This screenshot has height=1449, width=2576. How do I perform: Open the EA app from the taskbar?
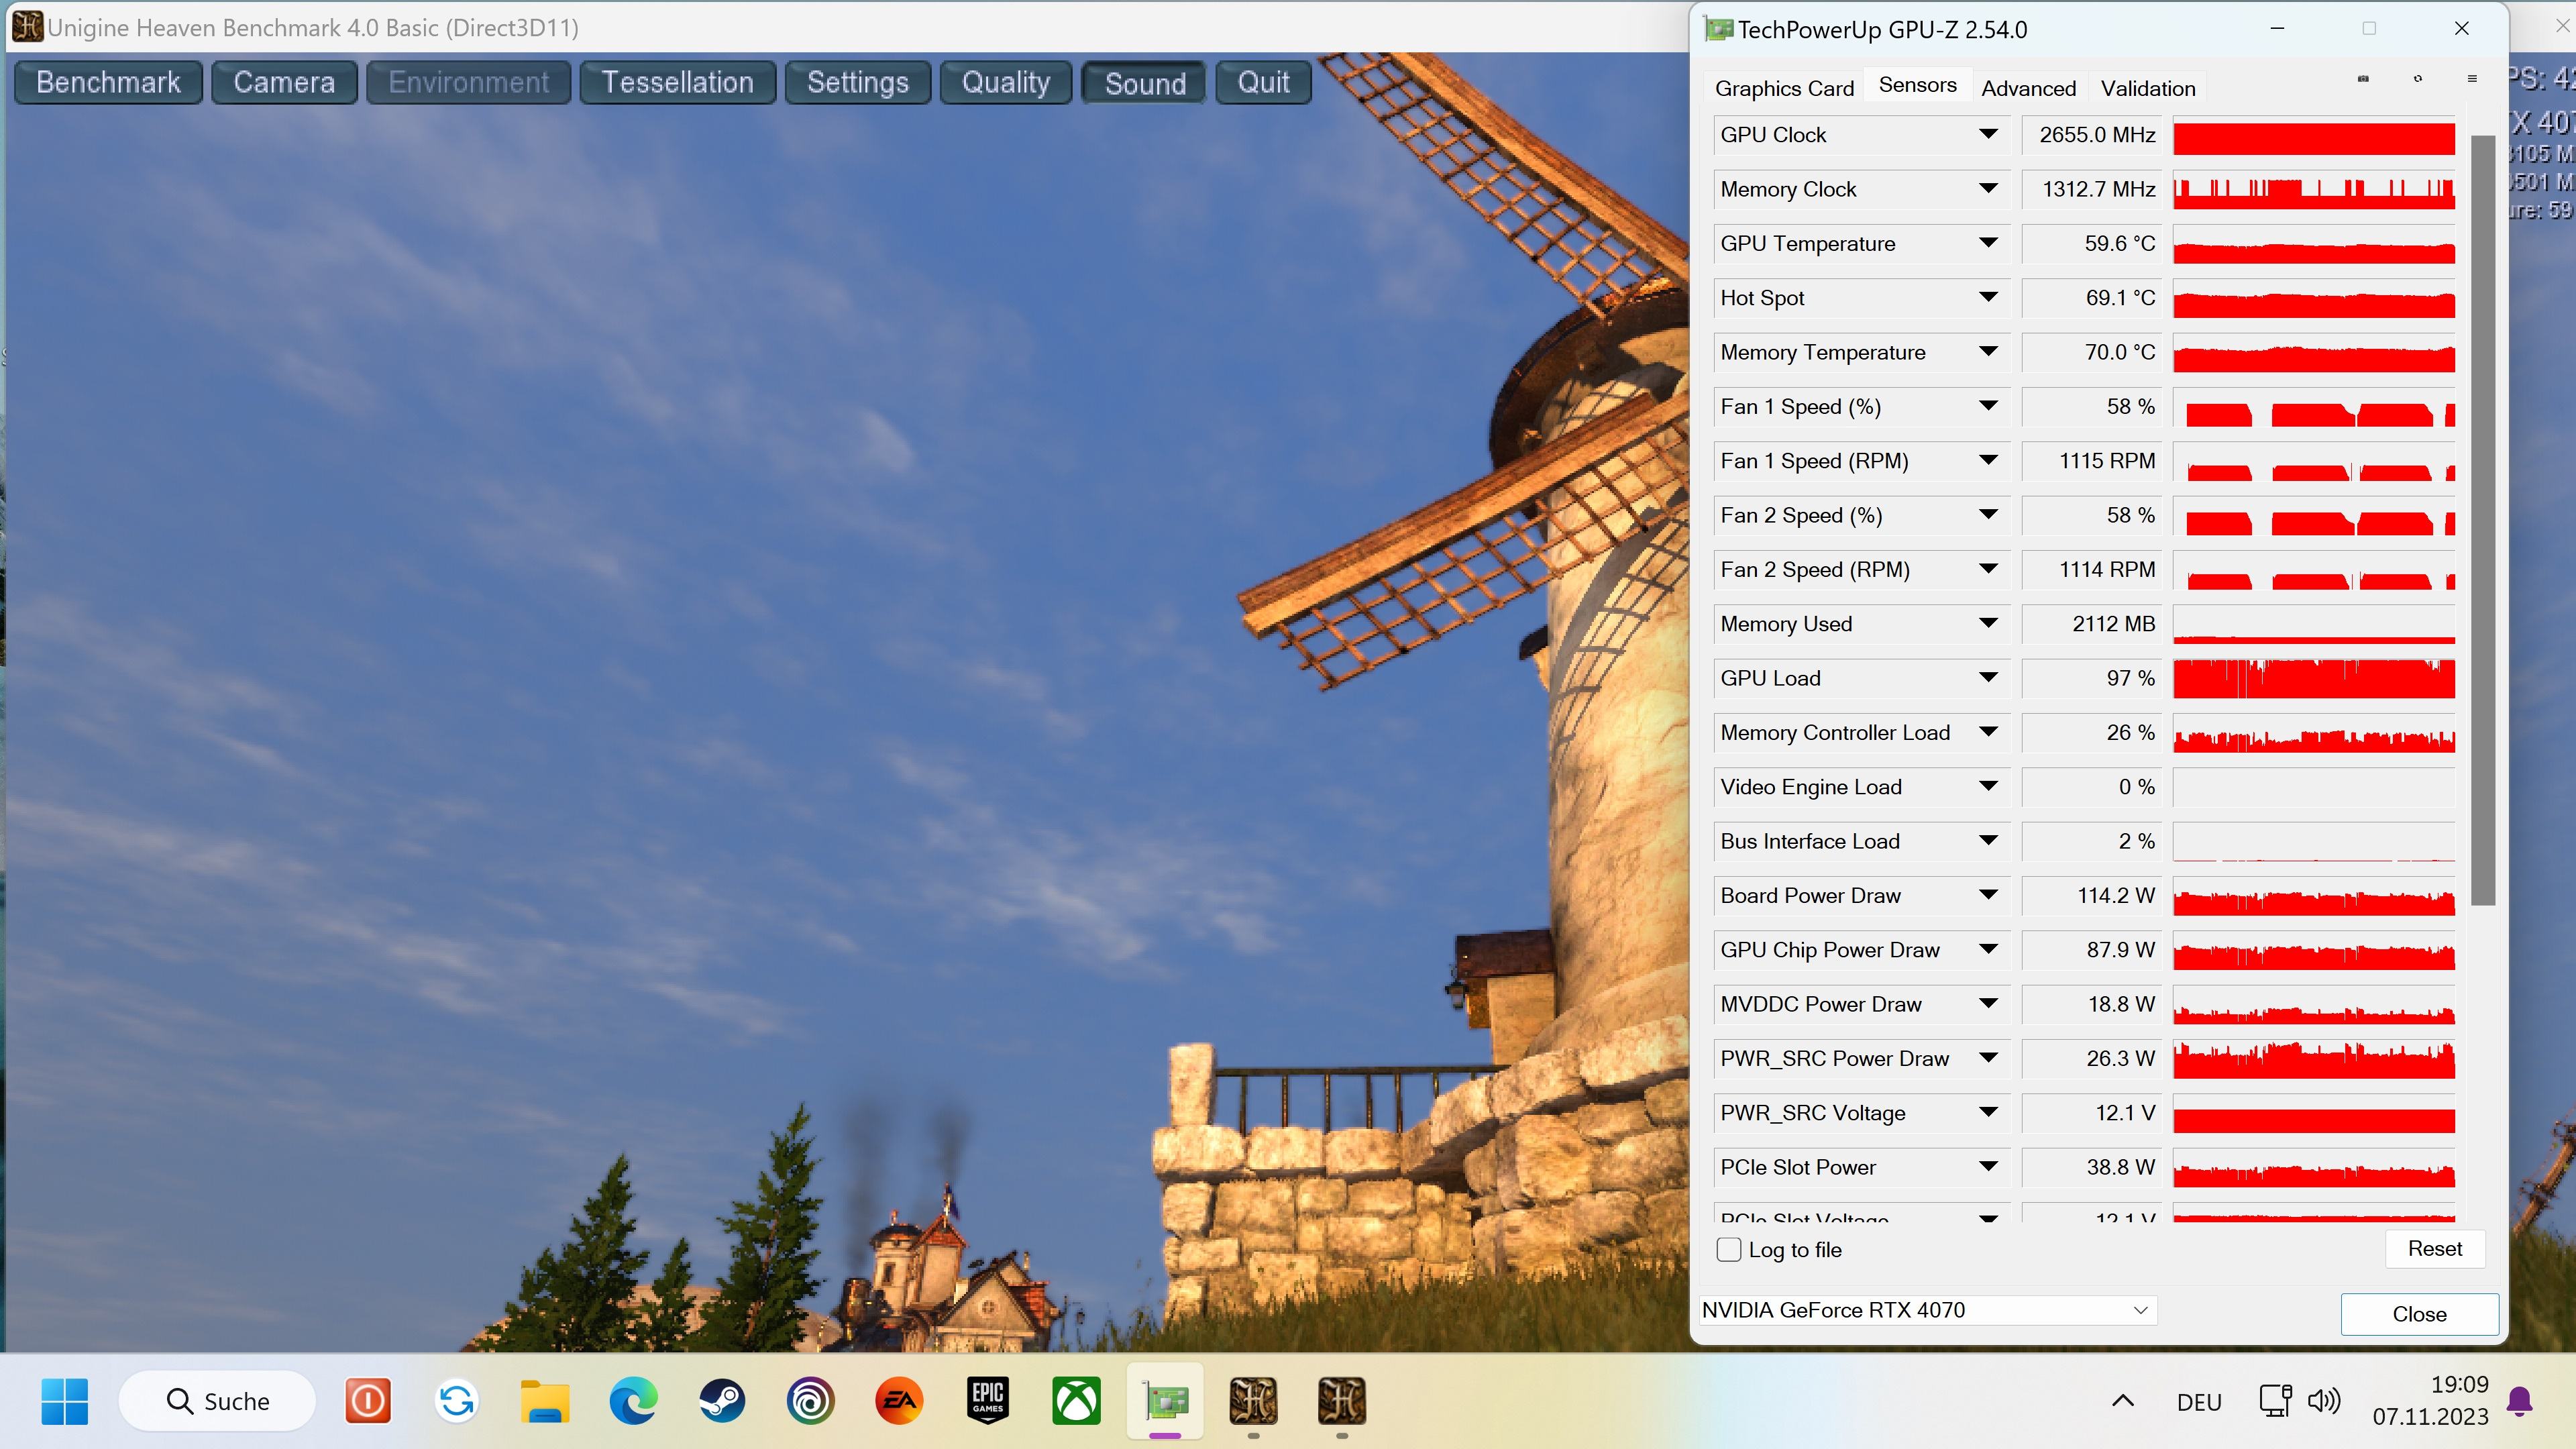pos(899,1401)
